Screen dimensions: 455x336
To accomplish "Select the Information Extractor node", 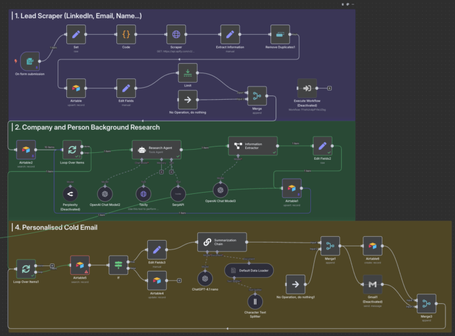I will pyautogui.click(x=253, y=146).
